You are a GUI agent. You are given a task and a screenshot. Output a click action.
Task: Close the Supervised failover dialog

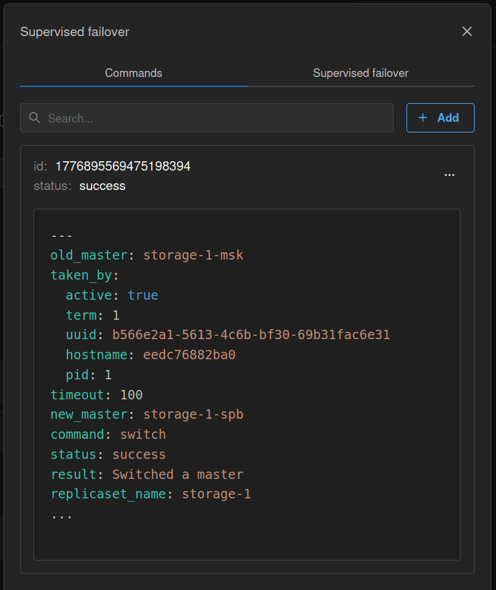click(x=467, y=31)
